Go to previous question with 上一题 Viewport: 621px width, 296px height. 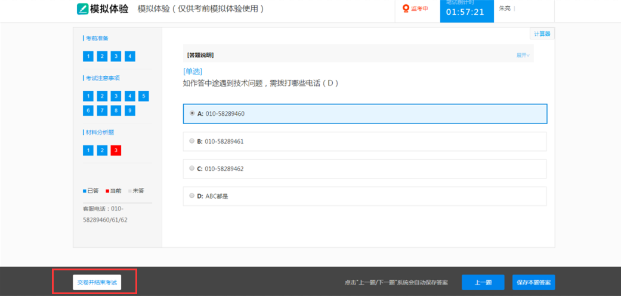coord(483,282)
